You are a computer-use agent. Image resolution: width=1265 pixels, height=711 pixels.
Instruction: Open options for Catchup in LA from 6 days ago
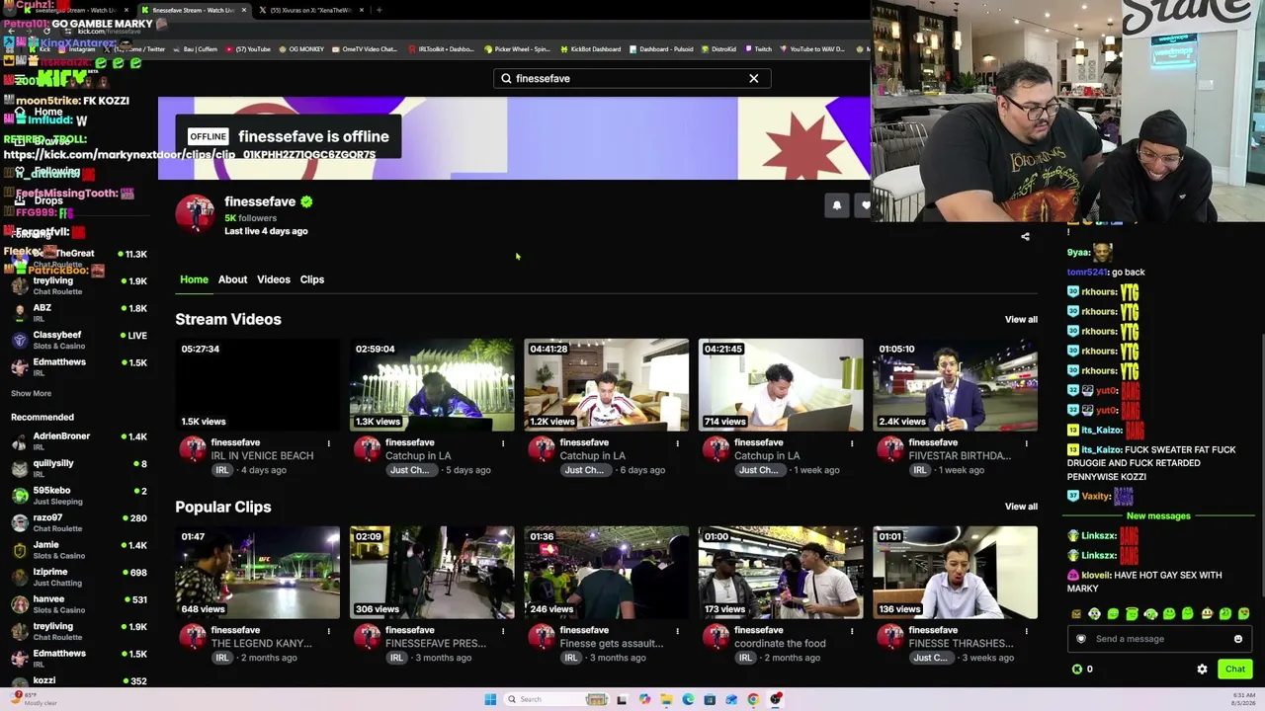click(678, 443)
